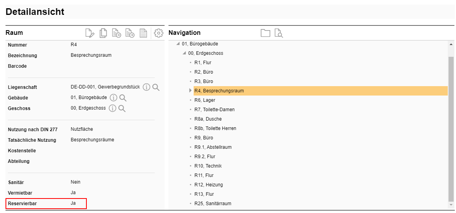This screenshot has height=213, width=456.
Task: Click the folder icon in Navigation header
Action: (266, 33)
